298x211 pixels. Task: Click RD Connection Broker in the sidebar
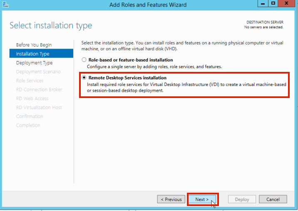point(39,90)
